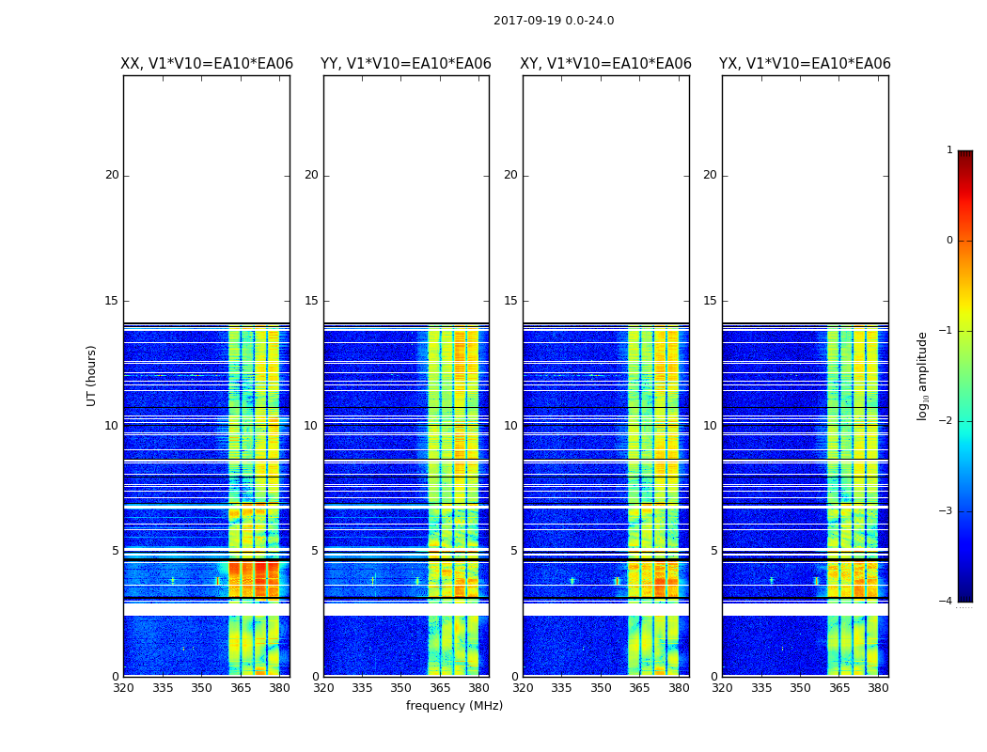Click the dark blue bottom of colorbar
This screenshot has height=752, width=987.
point(964,595)
